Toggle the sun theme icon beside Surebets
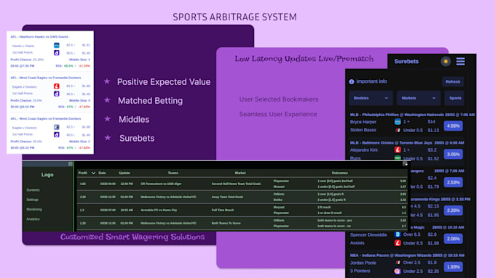Screen dimensions: 495x278 click(x=445, y=62)
